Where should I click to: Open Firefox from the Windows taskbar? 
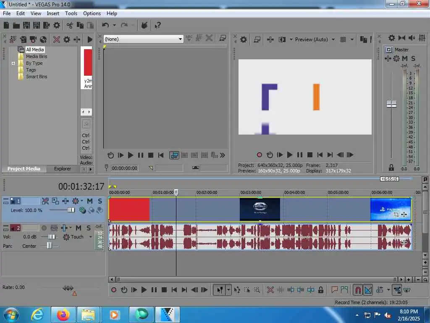pyautogui.click(x=63, y=315)
